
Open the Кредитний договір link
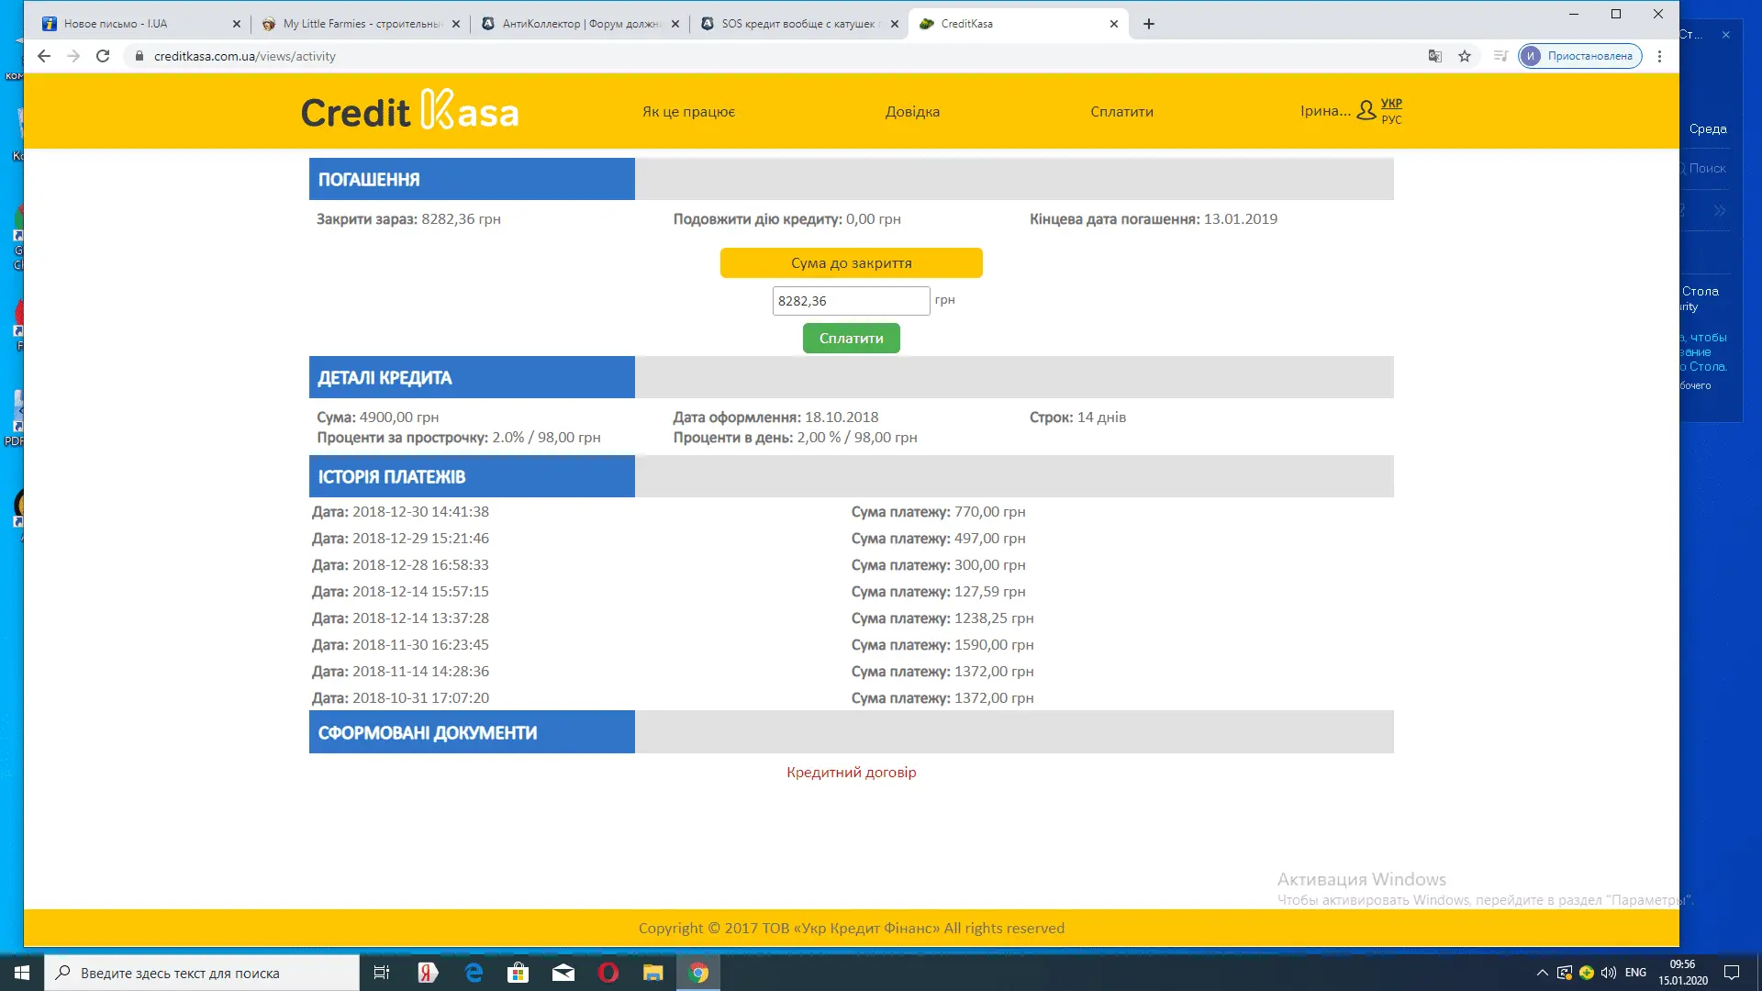851,773
